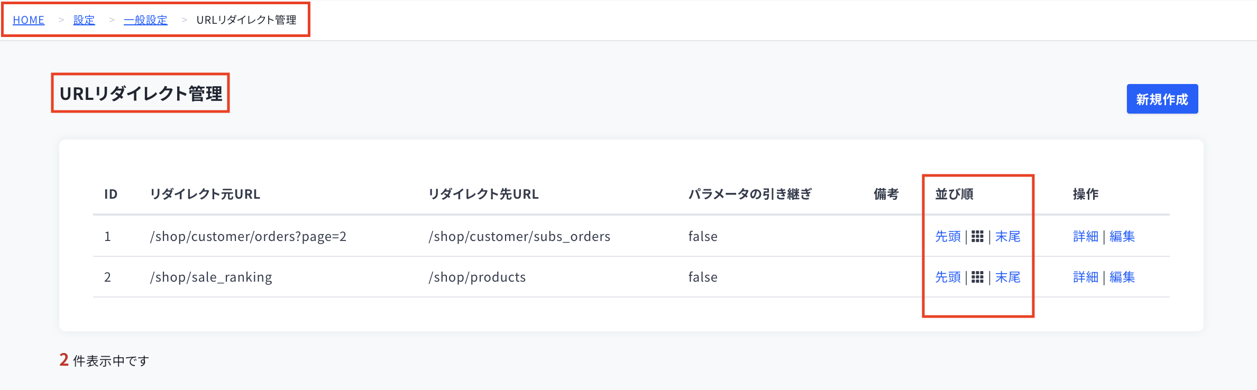Click 新規作成 button
Screen dimensions: 1257x390
[1162, 99]
